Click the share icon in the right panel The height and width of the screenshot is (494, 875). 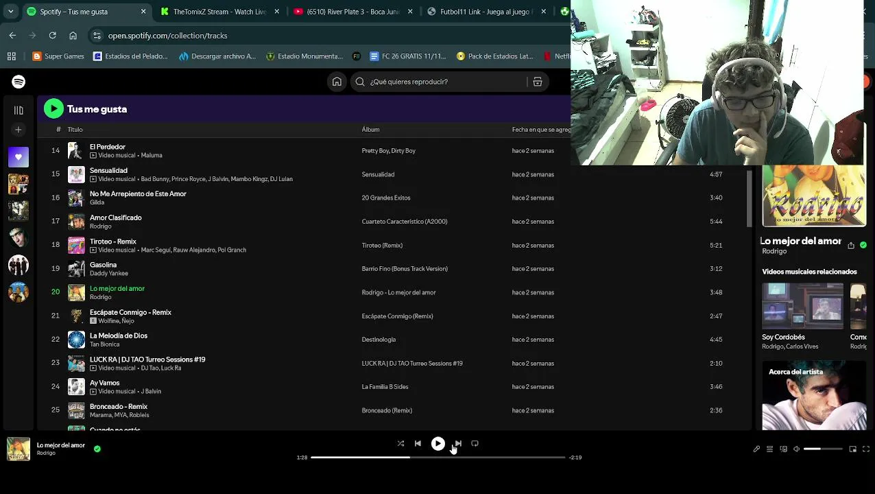tap(851, 245)
